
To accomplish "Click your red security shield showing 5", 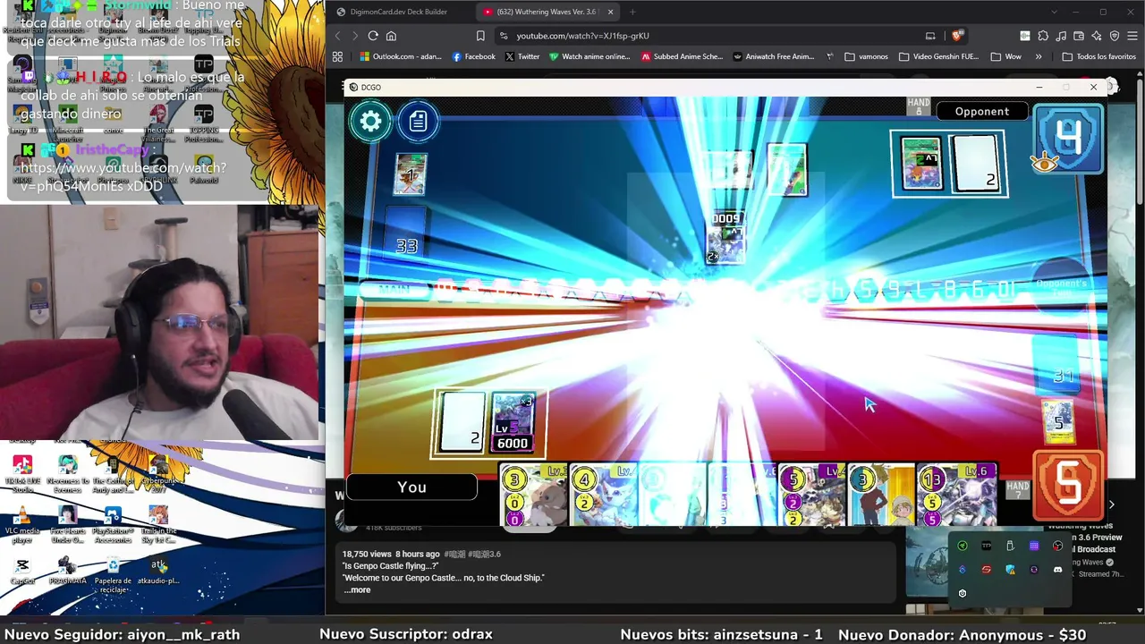I will coord(1068,486).
